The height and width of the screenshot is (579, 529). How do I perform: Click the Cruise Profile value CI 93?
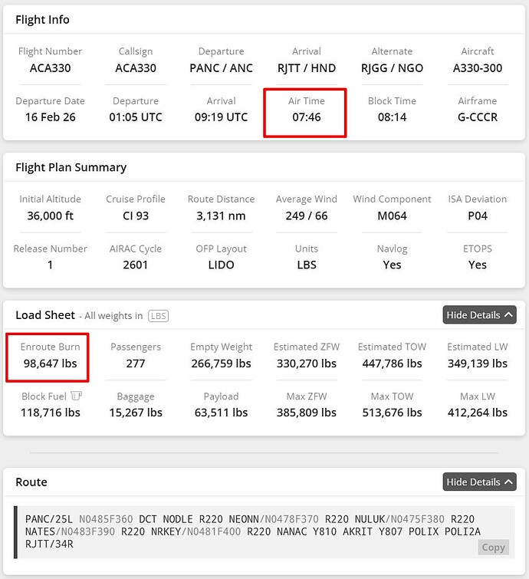[136, 215]
